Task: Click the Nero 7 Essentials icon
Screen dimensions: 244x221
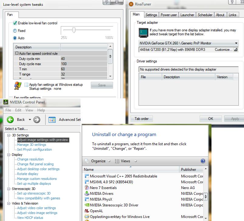Action: coord(87,188)
